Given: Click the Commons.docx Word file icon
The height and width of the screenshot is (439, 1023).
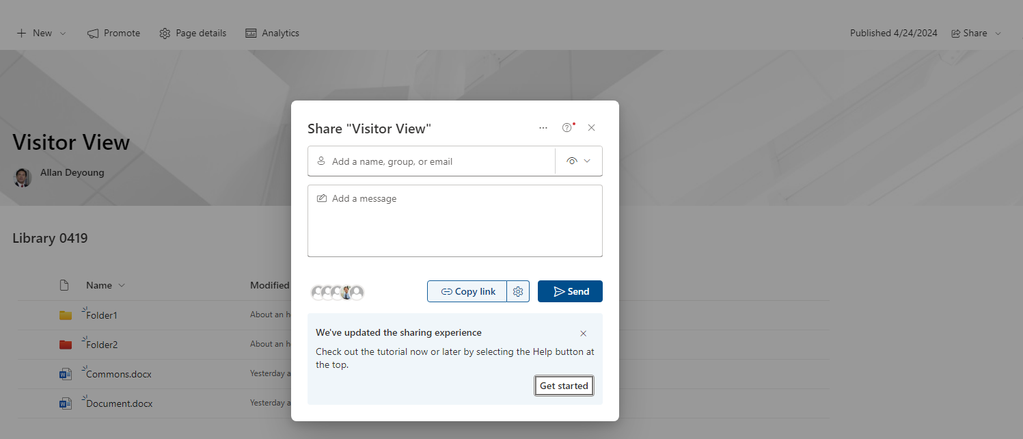Looking at the screenshot, I should (66, 374).
